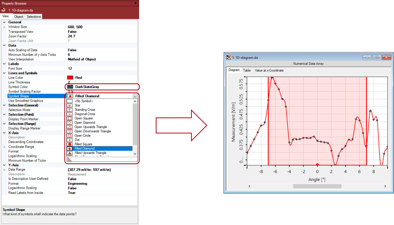Collapse the General section

4,22
